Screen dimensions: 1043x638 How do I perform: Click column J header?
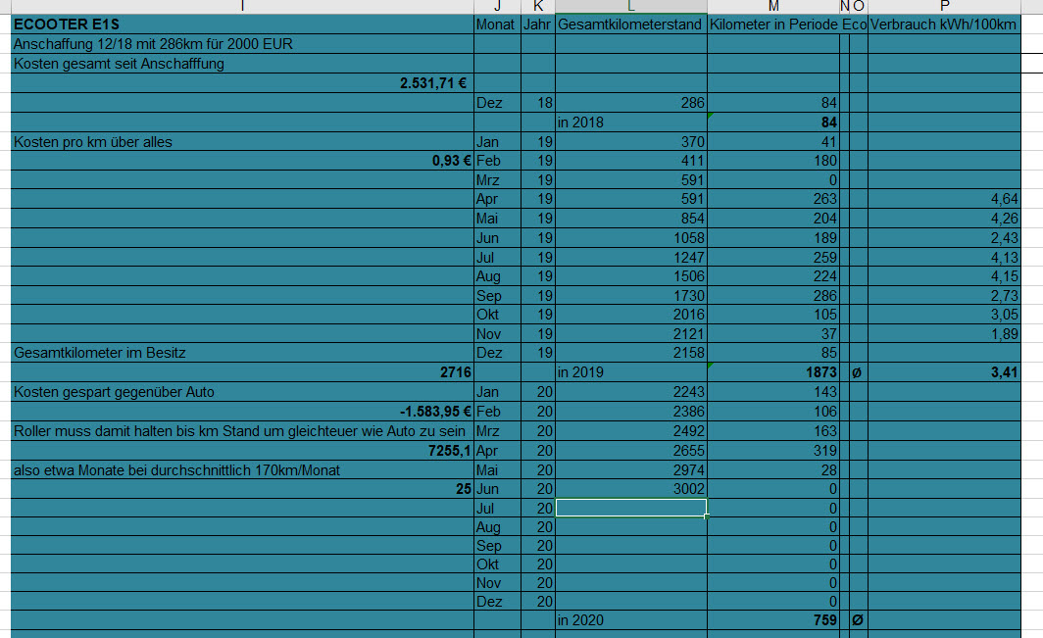(497, 7)
